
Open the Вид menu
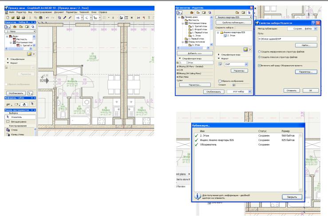[x=30, y=12]
